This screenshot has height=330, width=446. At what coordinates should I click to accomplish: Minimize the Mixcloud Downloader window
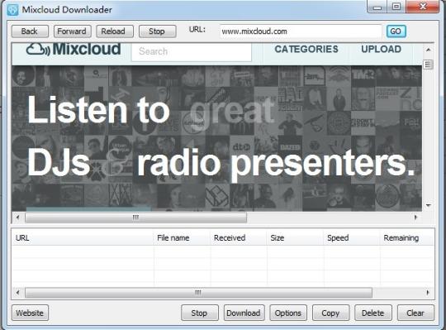tap(377, 7)
